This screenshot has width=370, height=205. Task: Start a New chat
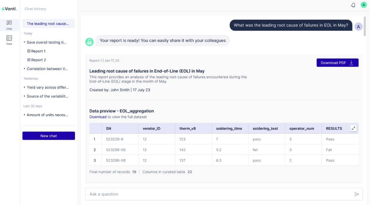coord(49,136)
